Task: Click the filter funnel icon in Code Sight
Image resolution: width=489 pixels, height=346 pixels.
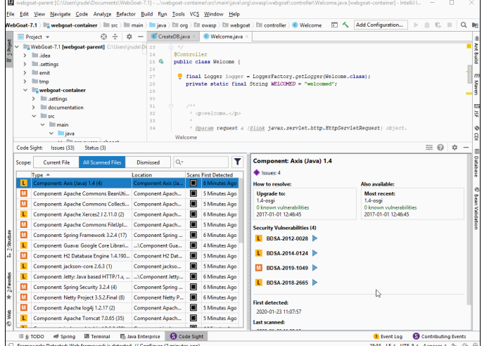Action: coord(237,162)
